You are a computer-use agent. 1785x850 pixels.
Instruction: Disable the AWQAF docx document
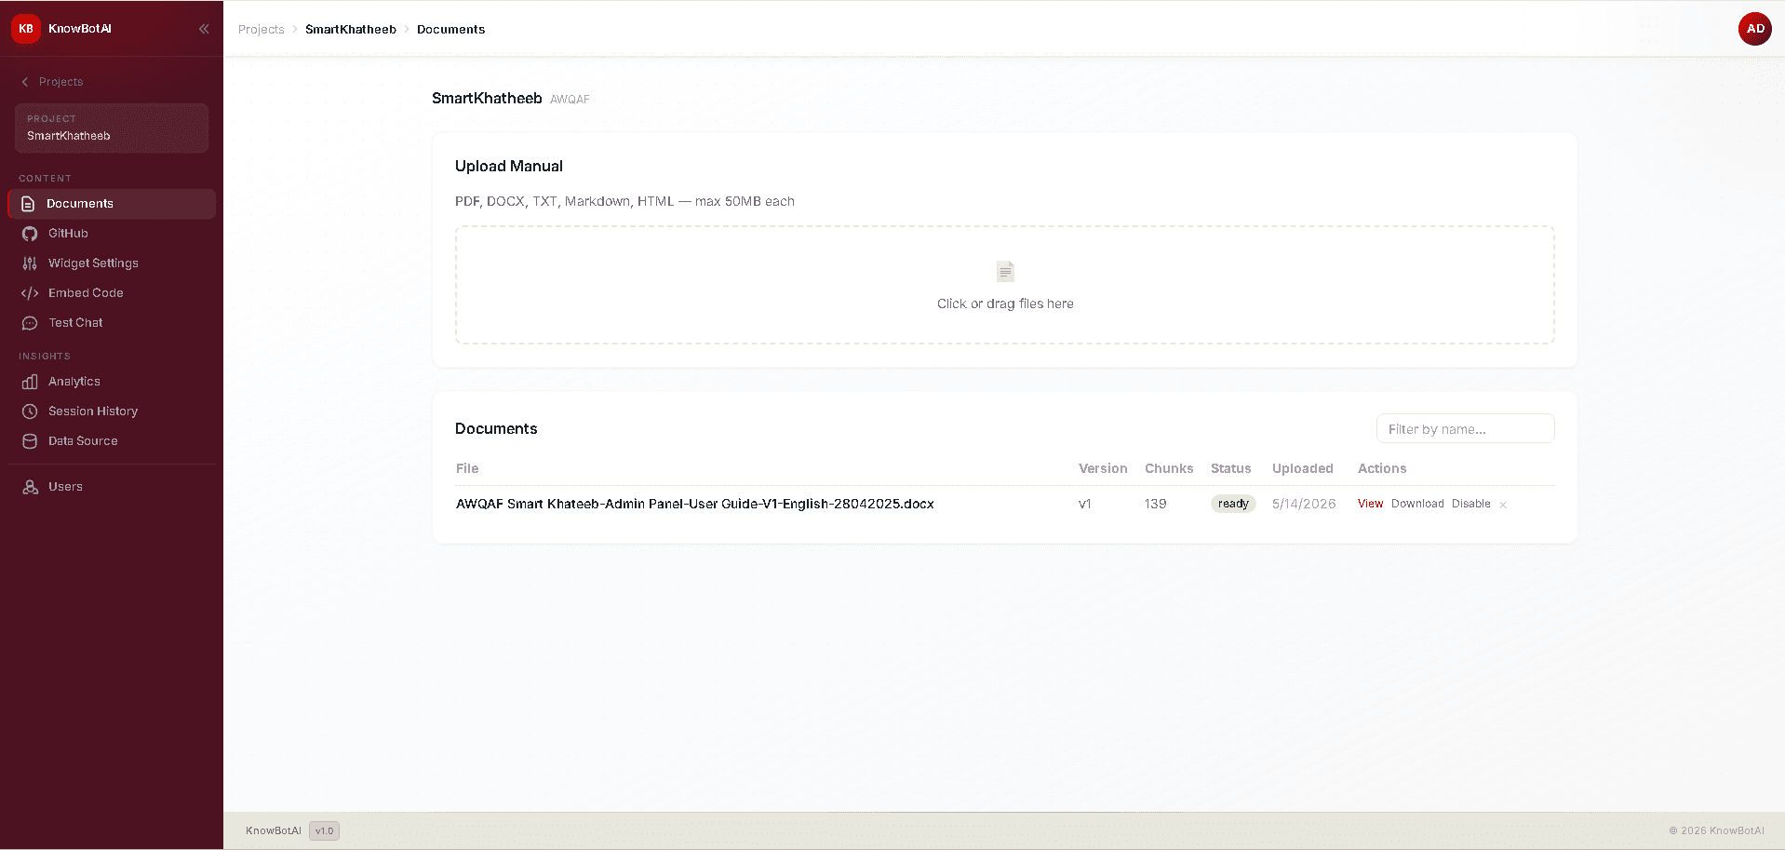pyautogui.click(x=1470, y=504)
